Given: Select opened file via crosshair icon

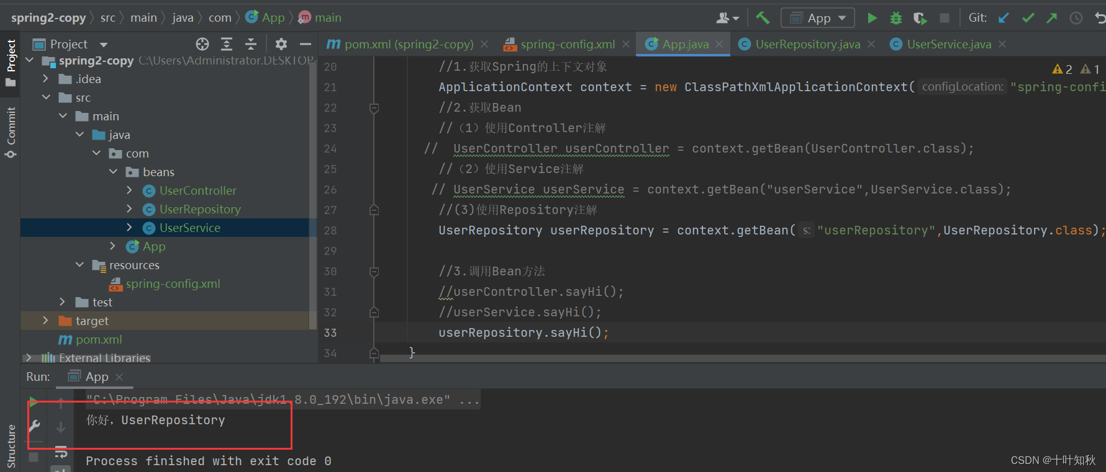Looking at the screenshot, I should pos(202,44).
